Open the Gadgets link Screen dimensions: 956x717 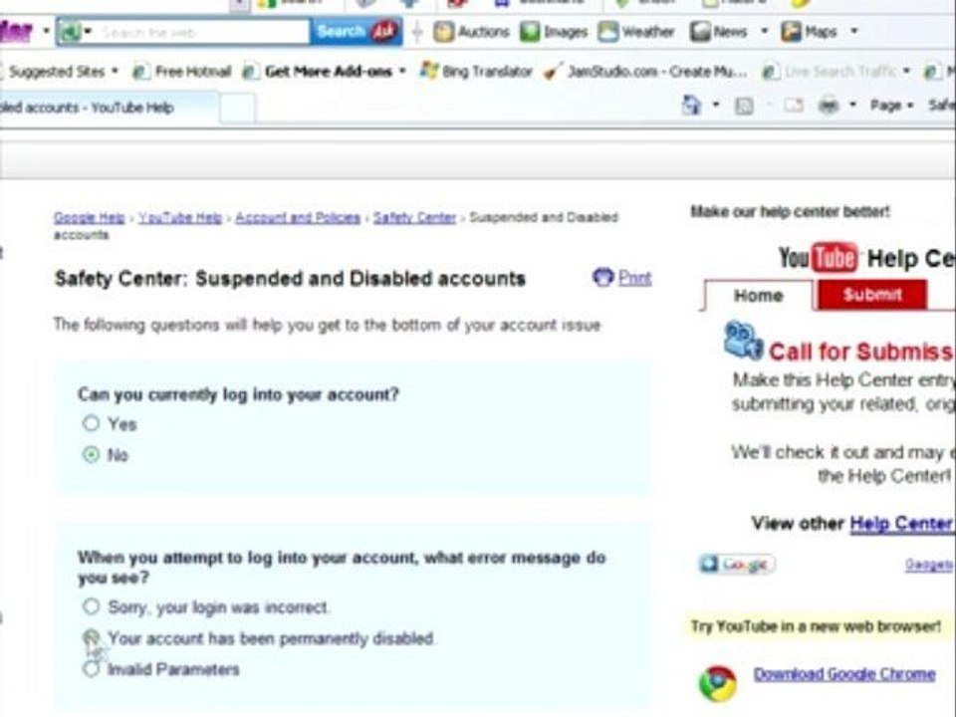pyautogui.click(x=930, y=565)
